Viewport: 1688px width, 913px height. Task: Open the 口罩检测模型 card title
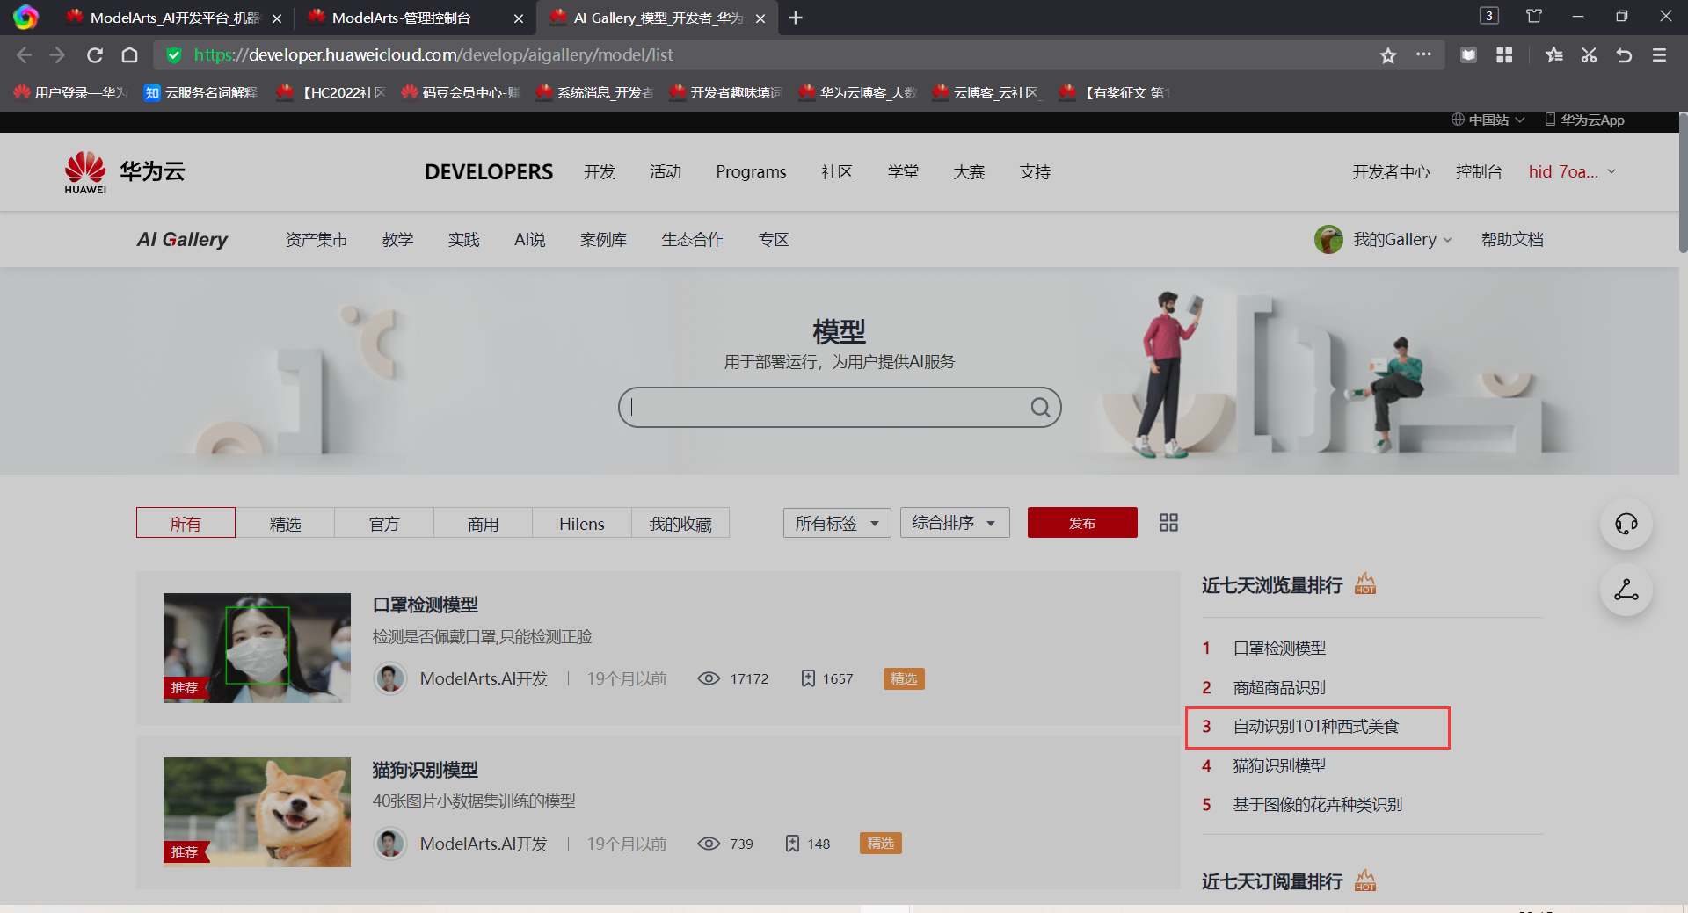click(x=426, y=605)
